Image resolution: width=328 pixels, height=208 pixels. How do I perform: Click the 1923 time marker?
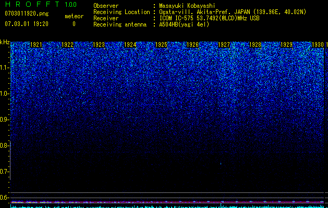coord(99,45)
